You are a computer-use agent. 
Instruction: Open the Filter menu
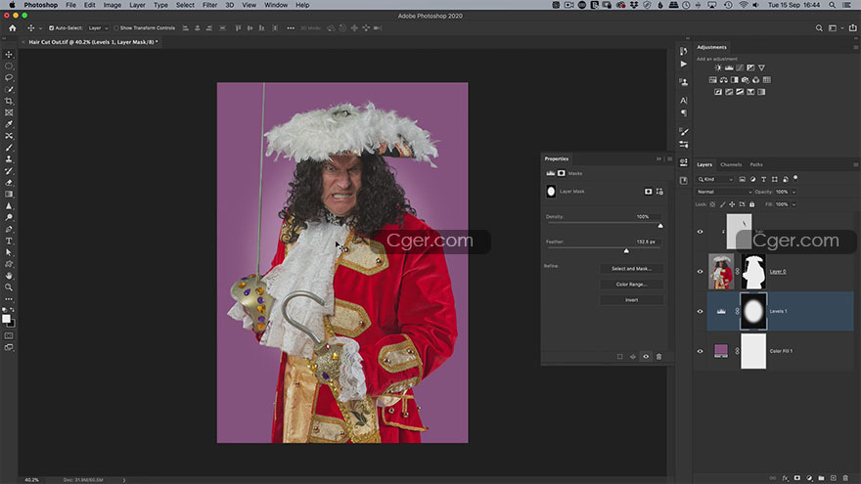(x=209, y=5)
